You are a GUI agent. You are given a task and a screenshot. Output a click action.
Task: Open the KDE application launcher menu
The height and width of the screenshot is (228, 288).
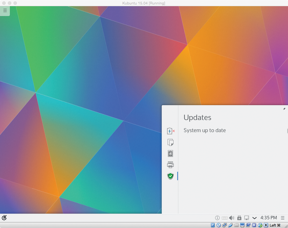coord(4,218)
